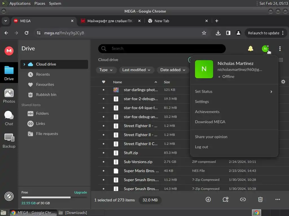Click the transfers sync circle icon
Viewport: 289px width, 216px height.
click(9, 196)
